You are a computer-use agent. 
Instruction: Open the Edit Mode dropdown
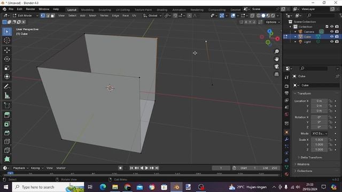[x=25, y=15]
